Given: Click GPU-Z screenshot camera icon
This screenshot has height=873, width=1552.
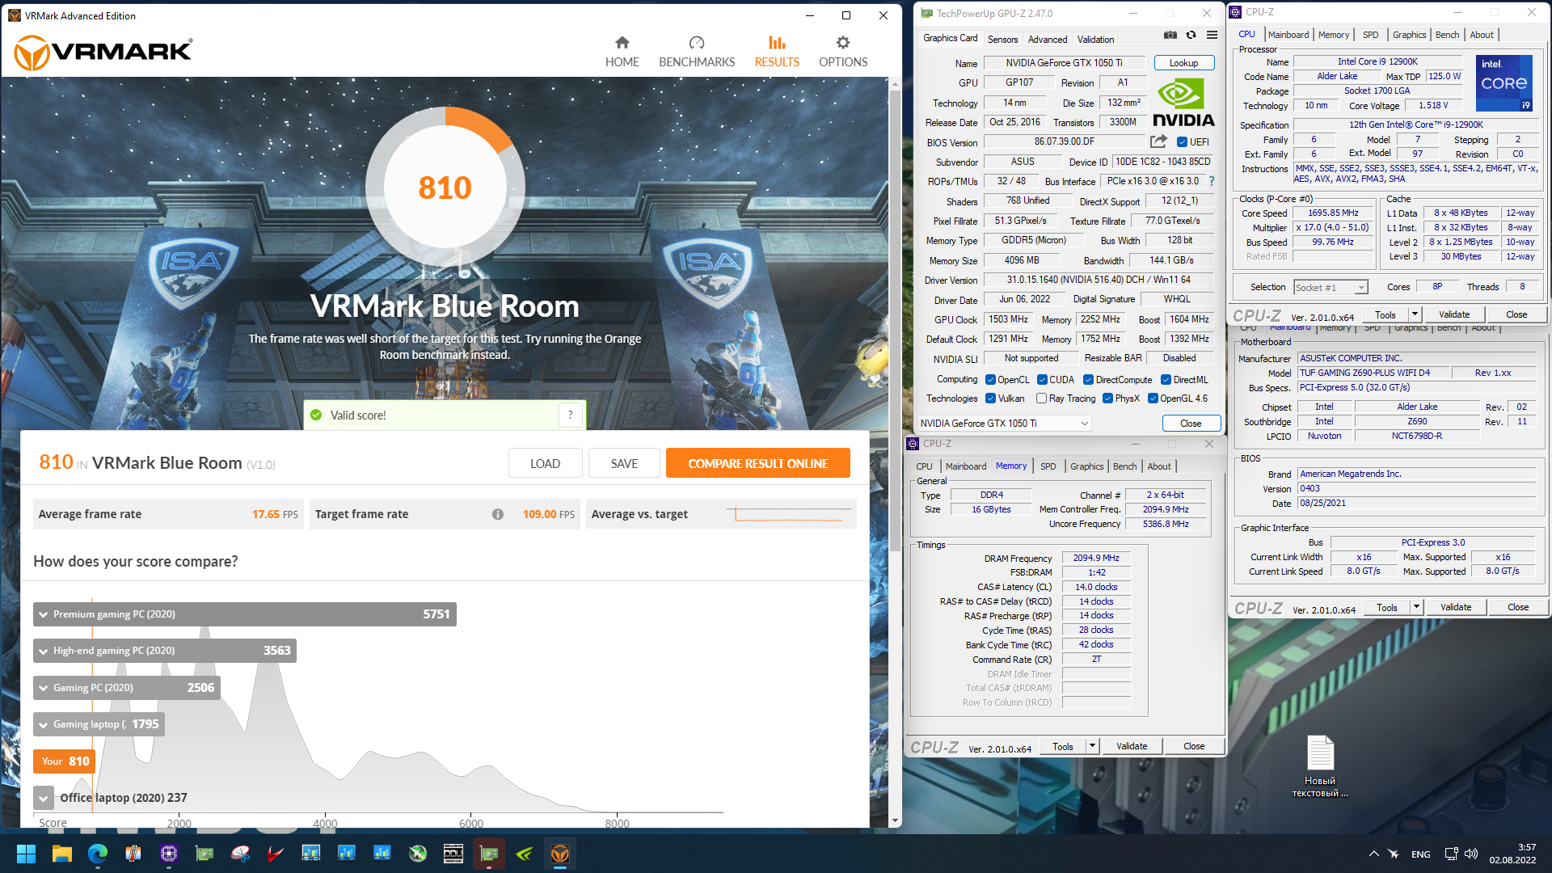Looking at the screenshot, I should pyautogui.click(x=1170, y=36).
